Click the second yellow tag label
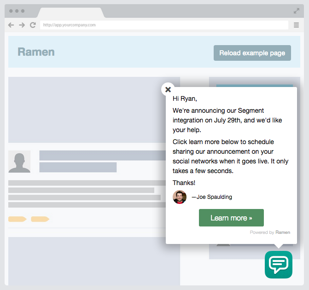The image size is (309, 290). [x=40, y=219]
